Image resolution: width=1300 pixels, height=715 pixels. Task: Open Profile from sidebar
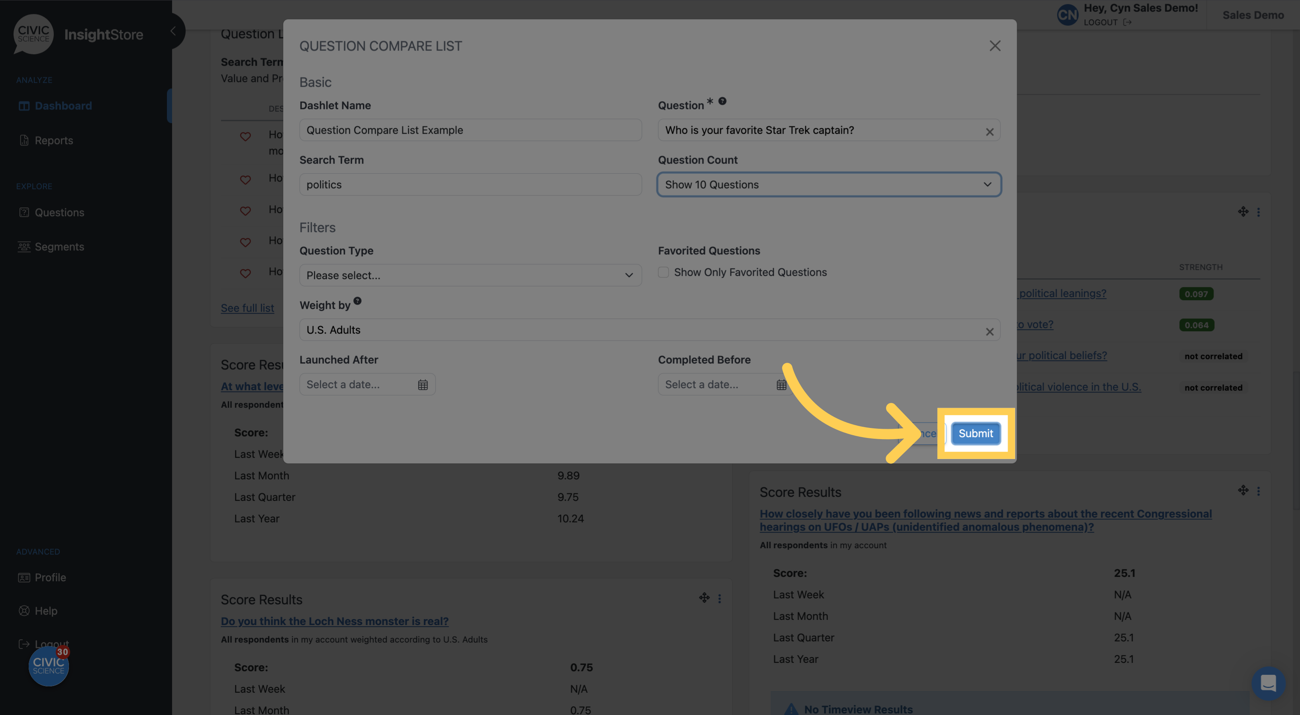tap(51, 577)
